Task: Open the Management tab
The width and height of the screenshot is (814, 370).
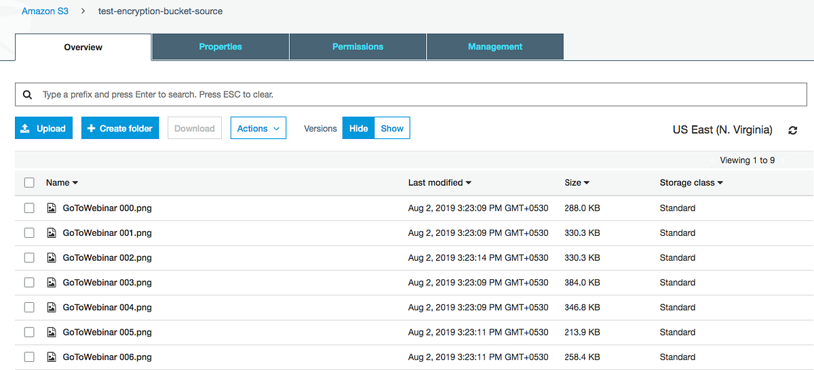Action: (495, 47)
